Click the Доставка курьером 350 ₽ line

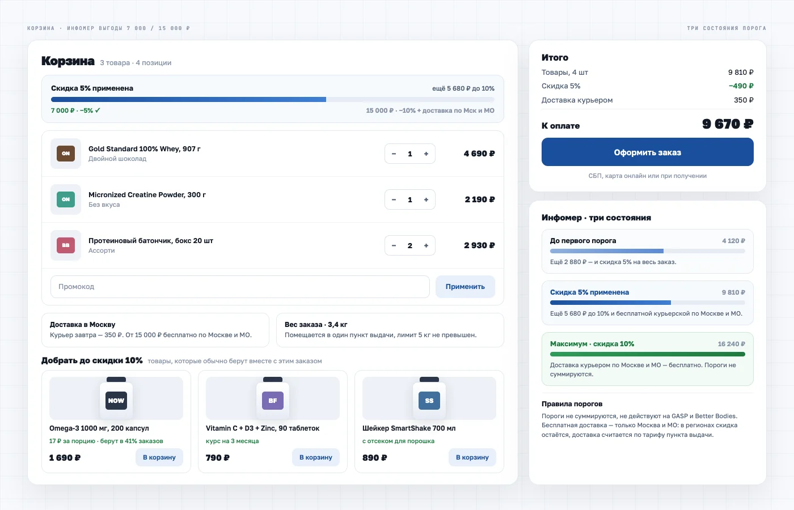click(648, 100)
